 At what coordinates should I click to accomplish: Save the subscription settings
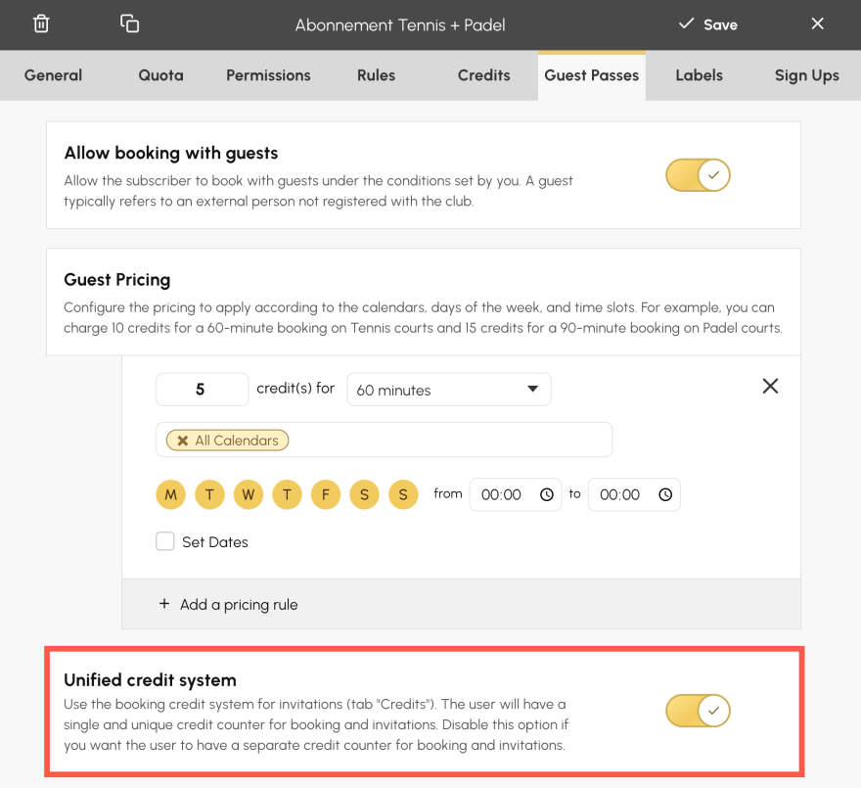pos(708,24)
